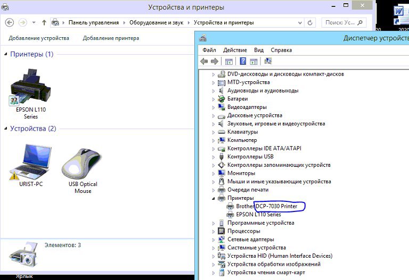
Task: Select 'Звуковые, игровые и видеоустройства' item
Action: point(276,124)
